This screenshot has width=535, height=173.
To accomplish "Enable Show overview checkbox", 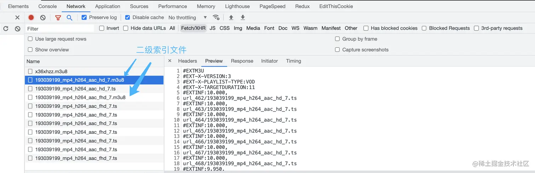I will tap(30, 50).
